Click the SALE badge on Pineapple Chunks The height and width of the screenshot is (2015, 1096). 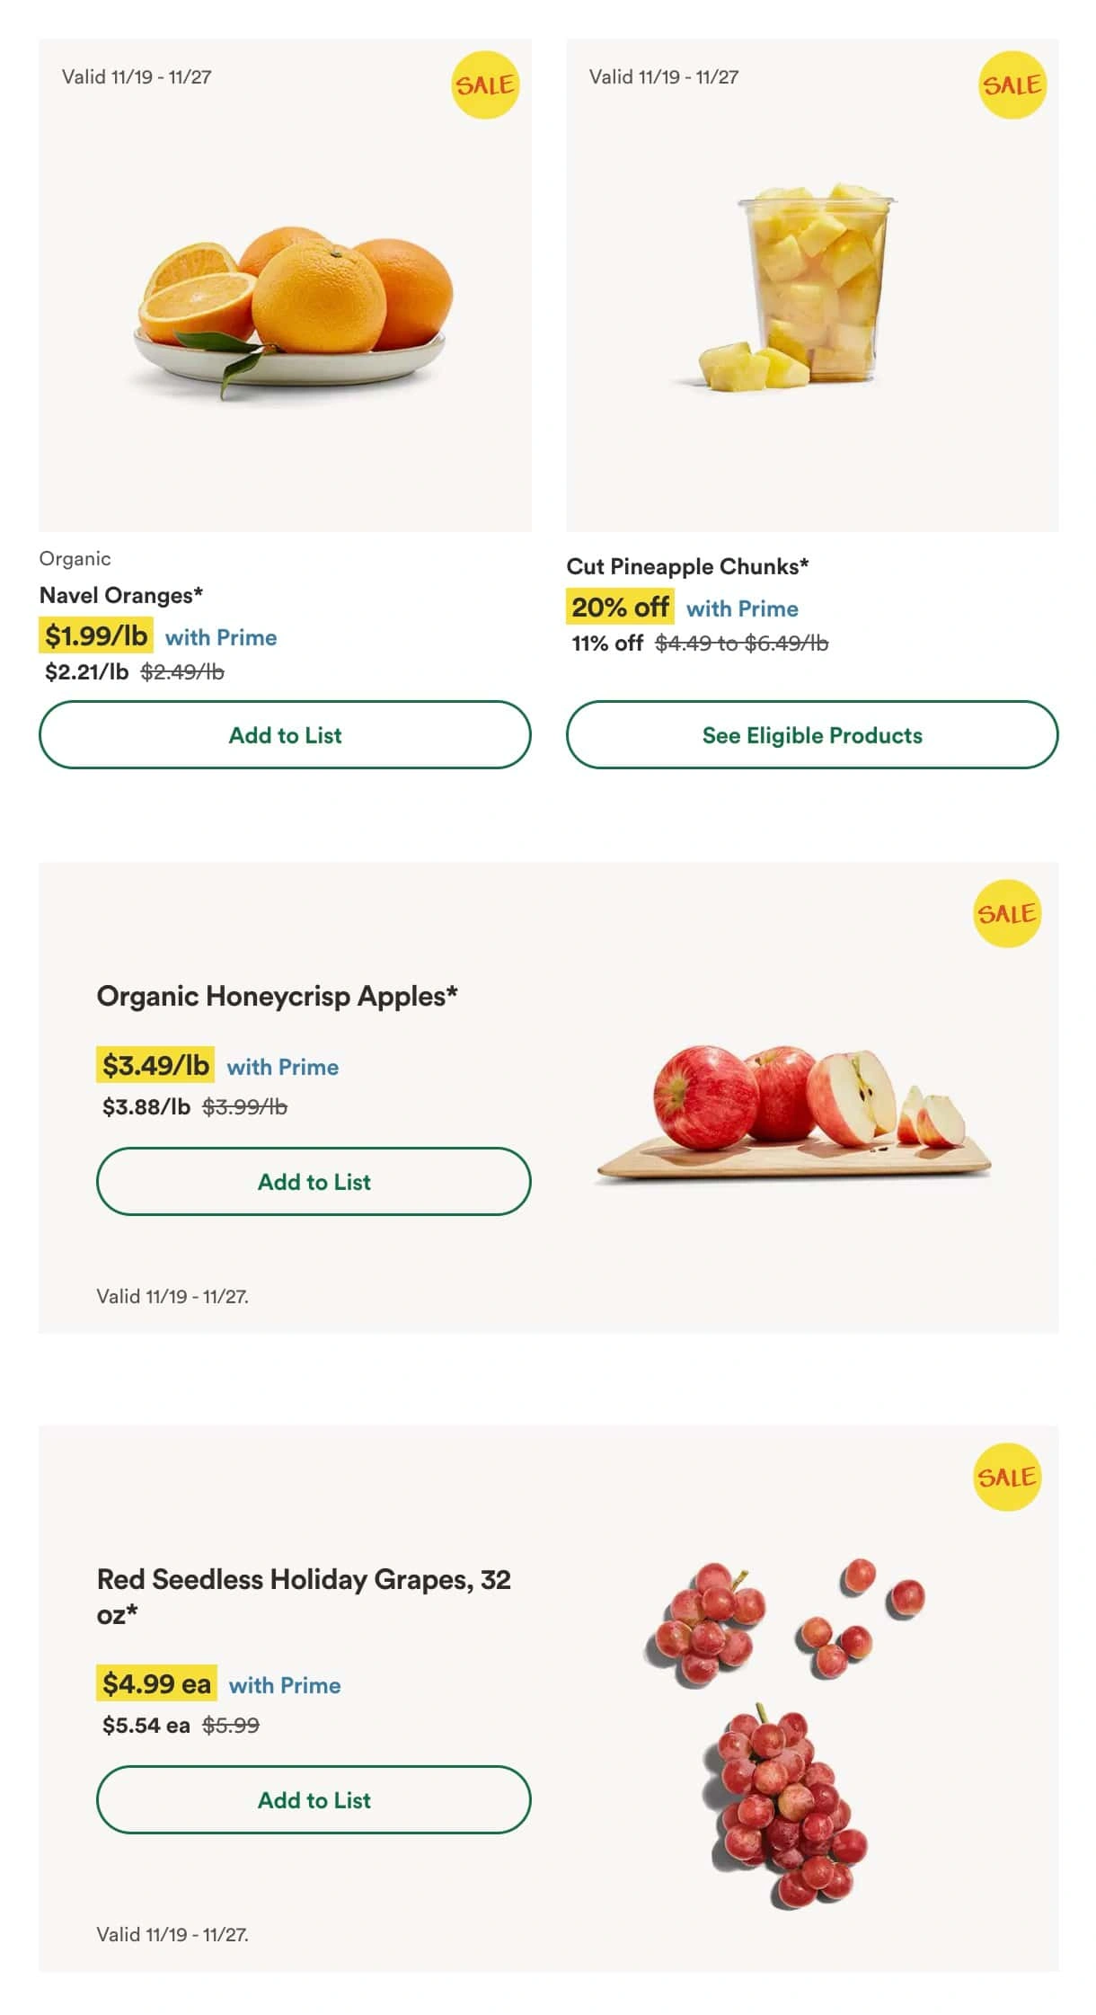[1012, 84]
